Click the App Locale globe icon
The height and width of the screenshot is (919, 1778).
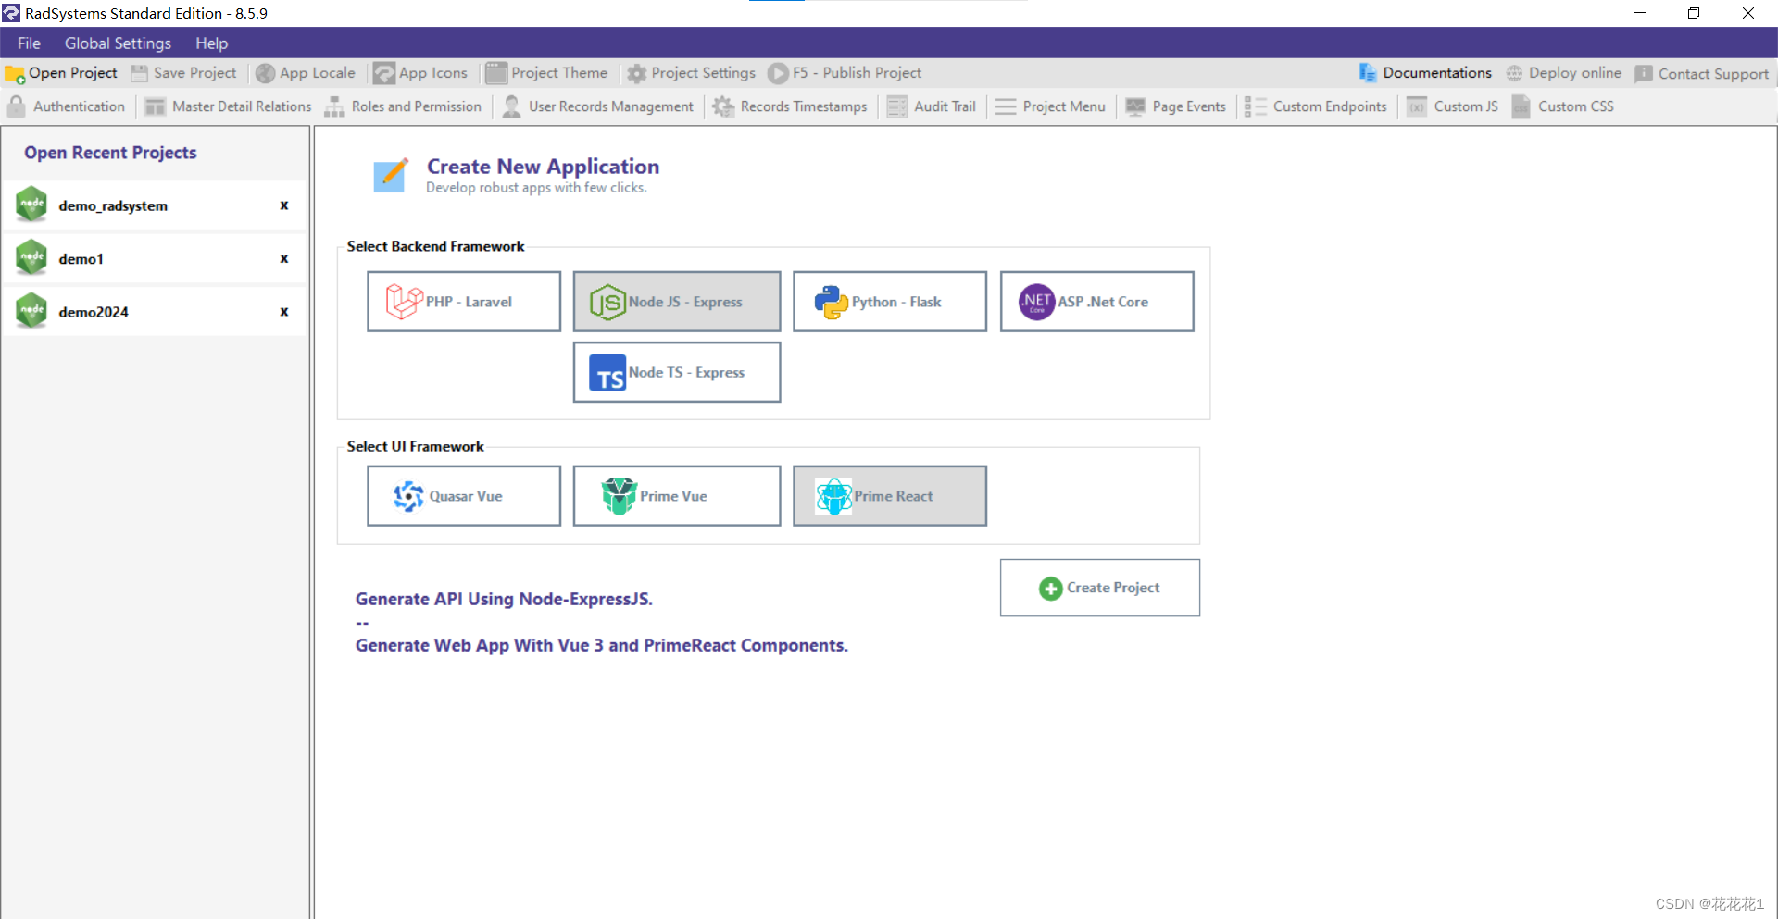tap(266, 73)
